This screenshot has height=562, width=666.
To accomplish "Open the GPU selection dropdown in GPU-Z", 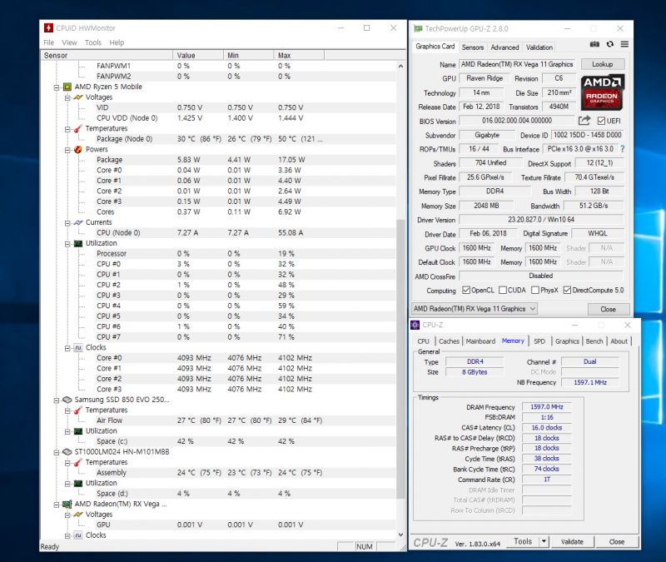I will tap(475, 309).
